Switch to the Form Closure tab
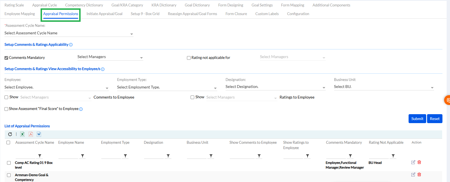 tap(236, 14)
